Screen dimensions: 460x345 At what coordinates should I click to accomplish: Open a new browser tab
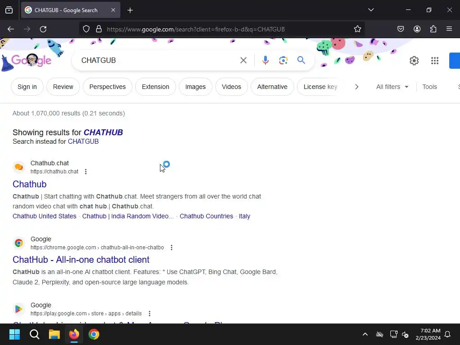click(x=130, y=10)
